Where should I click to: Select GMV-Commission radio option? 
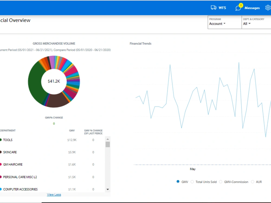tap(221, 182)
